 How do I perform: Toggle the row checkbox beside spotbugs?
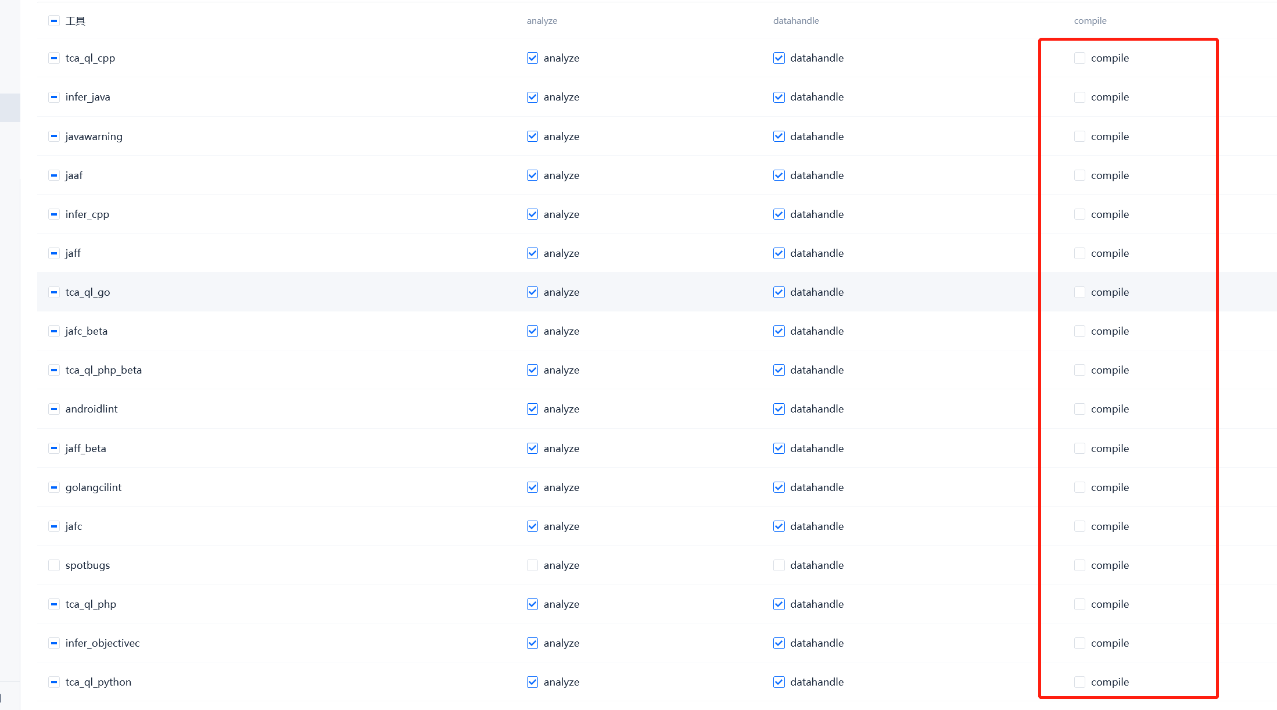53,565
